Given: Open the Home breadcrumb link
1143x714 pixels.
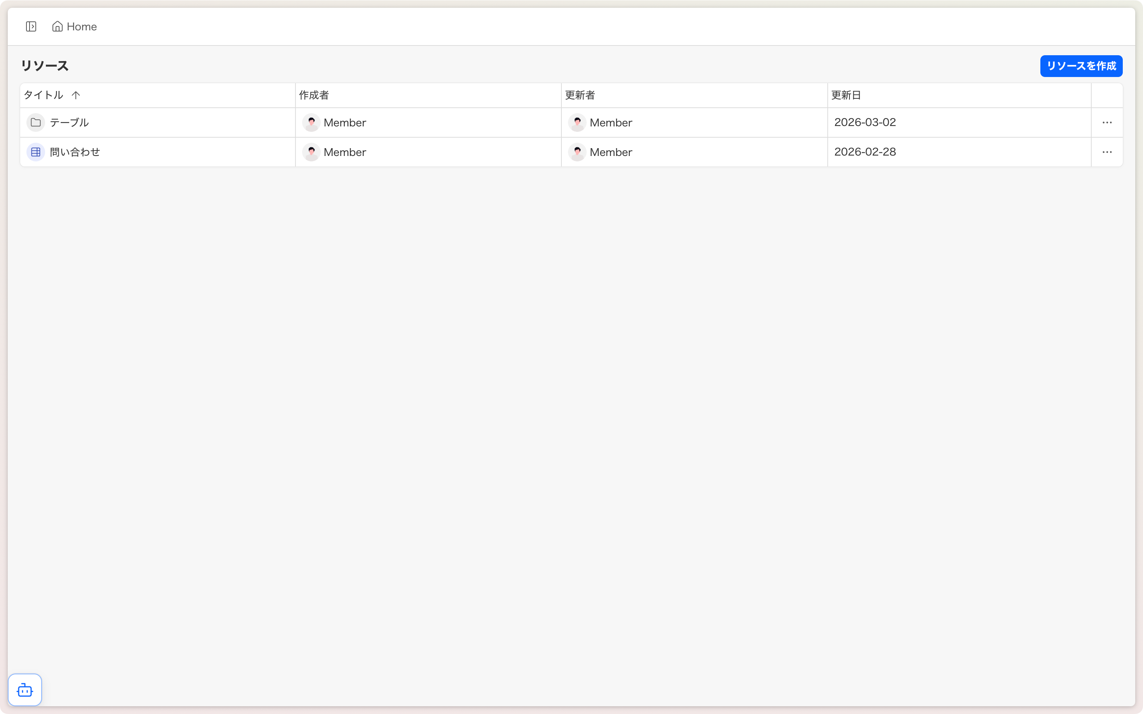Looking at the screenshot, I should 82,26.
